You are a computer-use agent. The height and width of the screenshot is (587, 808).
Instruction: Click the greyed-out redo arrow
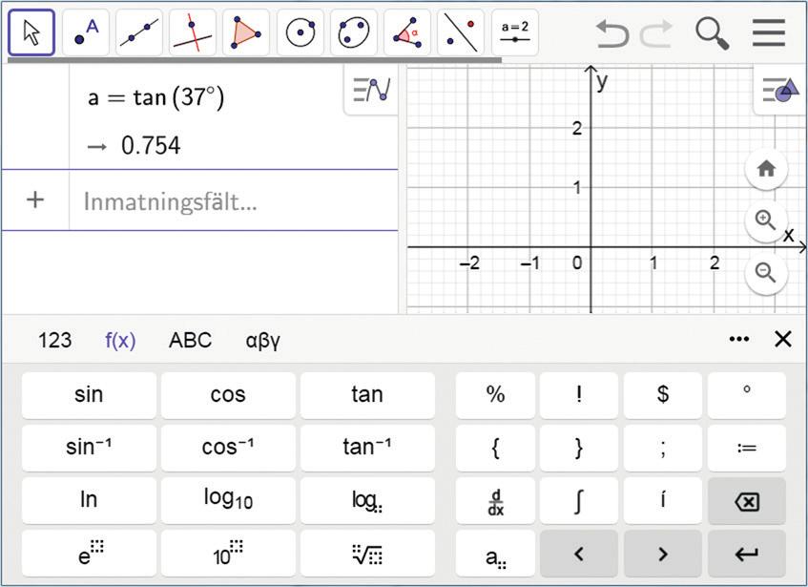tap(656, 33)
